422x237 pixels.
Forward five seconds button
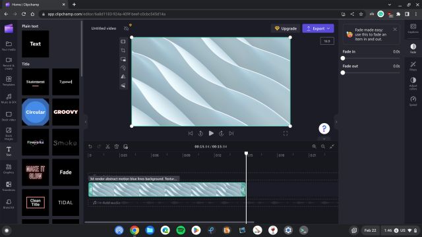tap(222, 133)
